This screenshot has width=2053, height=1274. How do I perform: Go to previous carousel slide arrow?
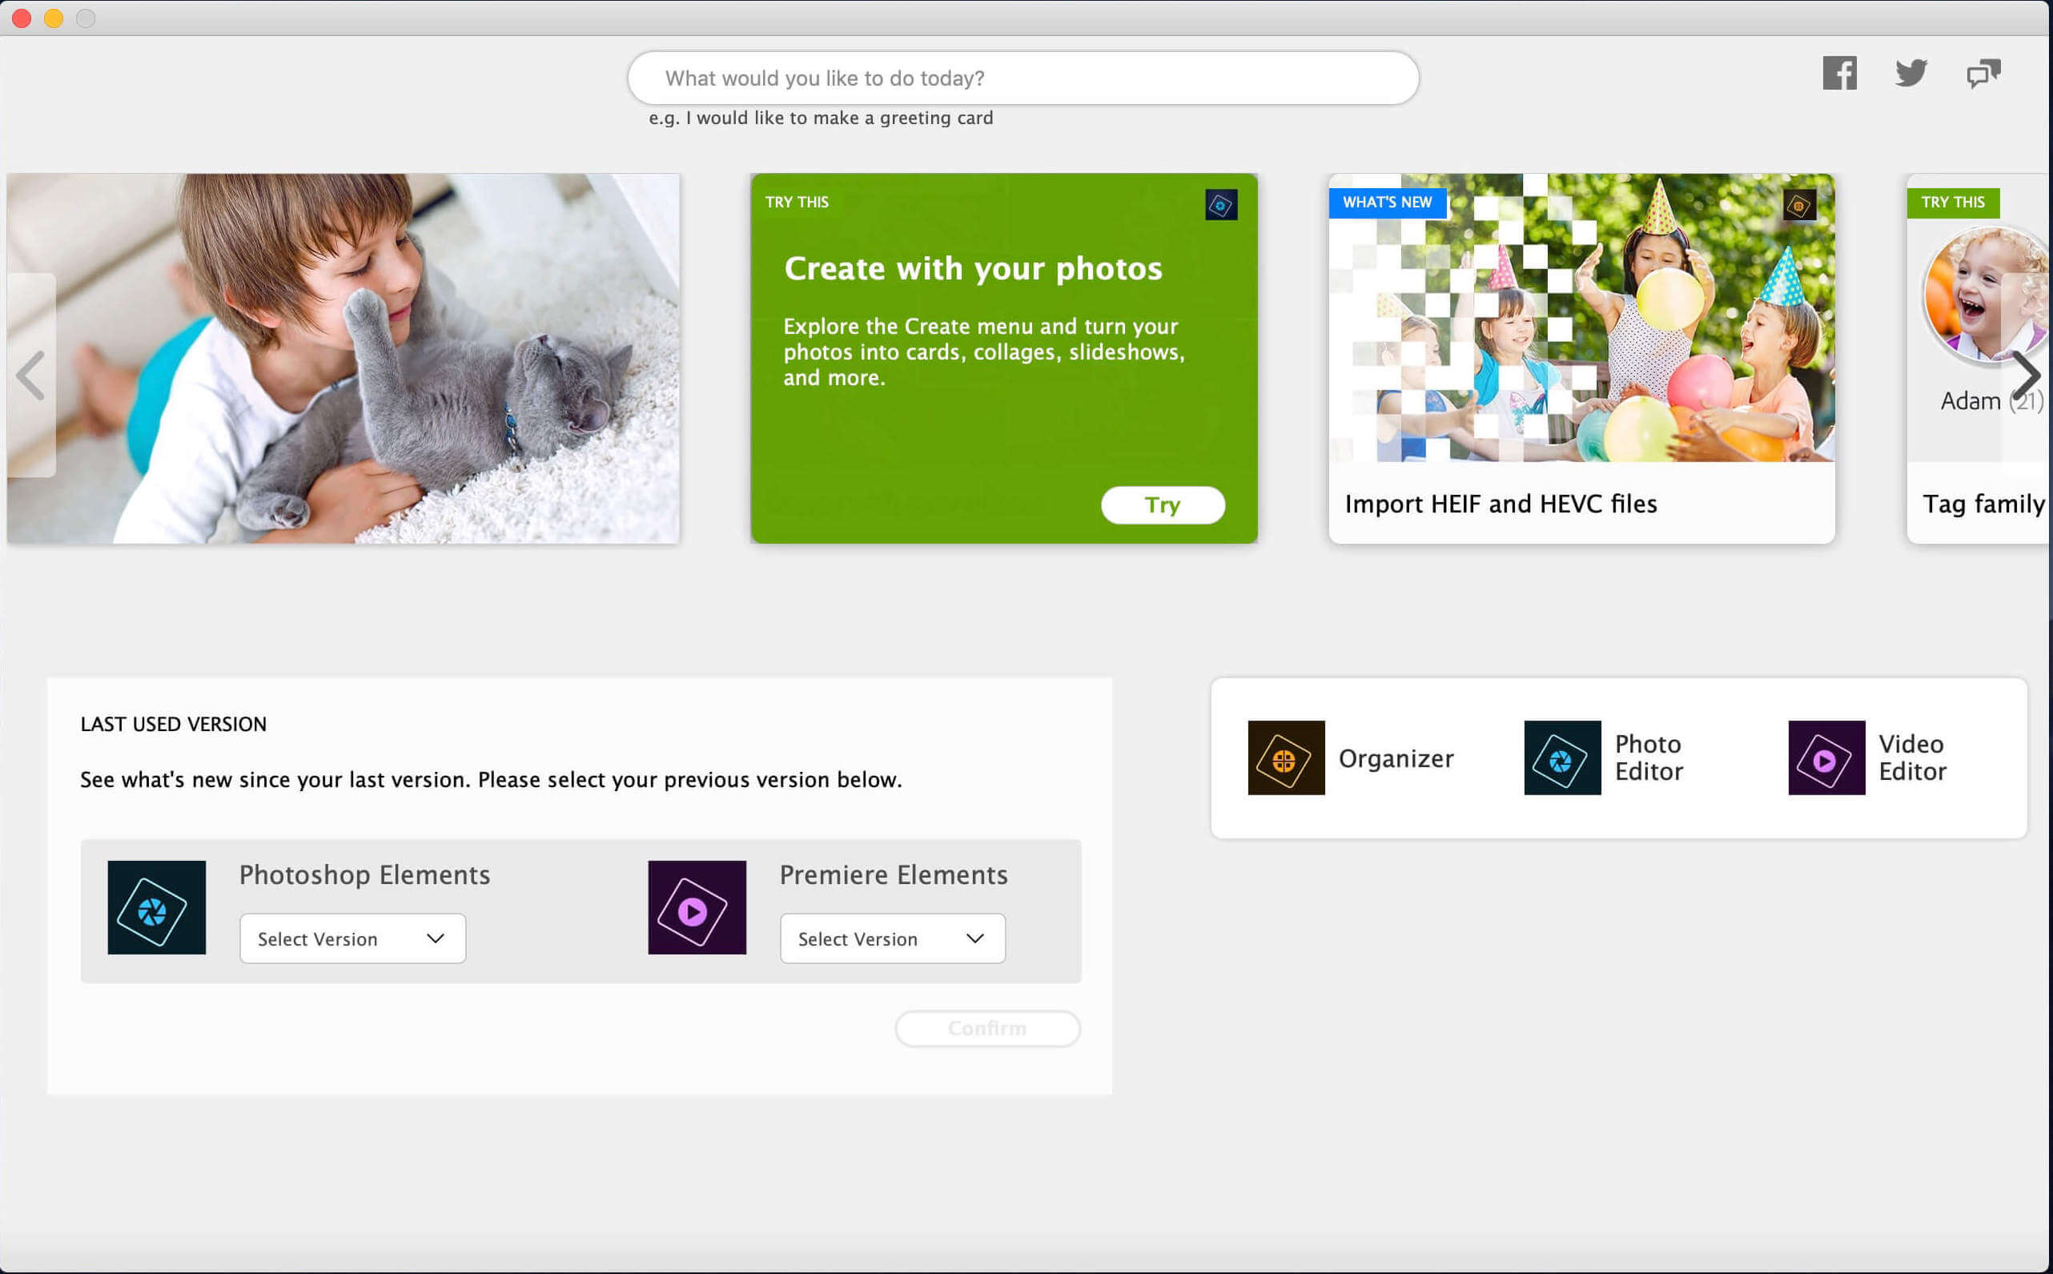31,375
